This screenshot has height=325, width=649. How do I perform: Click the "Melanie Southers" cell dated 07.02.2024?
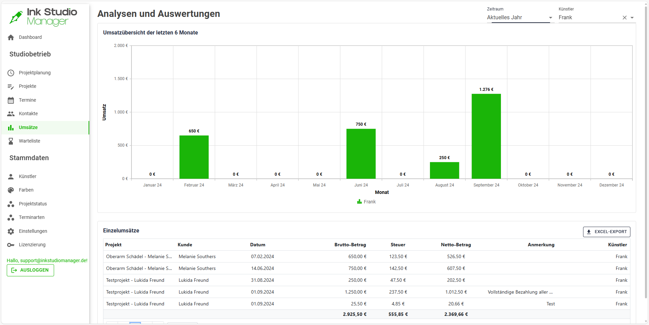click(x=197, y=257)
